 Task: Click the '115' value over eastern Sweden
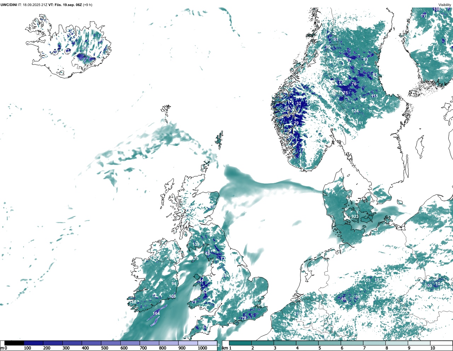coord(374,96)
